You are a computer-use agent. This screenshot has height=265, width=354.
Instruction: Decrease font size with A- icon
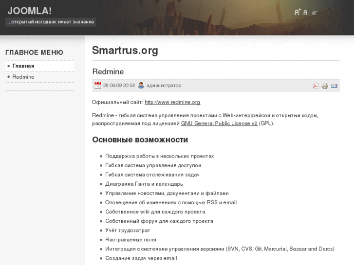314,13
